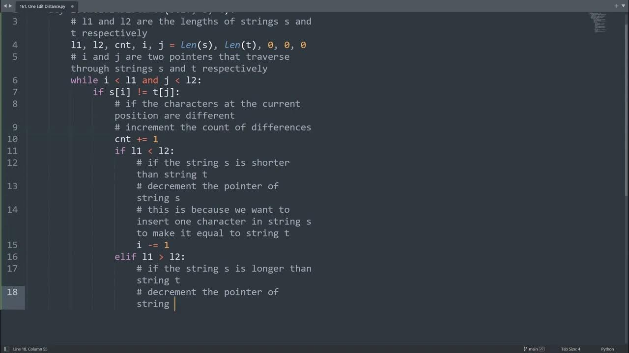Click the 27 changes badge beside main
629x353 pixels.
tap(542, 349)
